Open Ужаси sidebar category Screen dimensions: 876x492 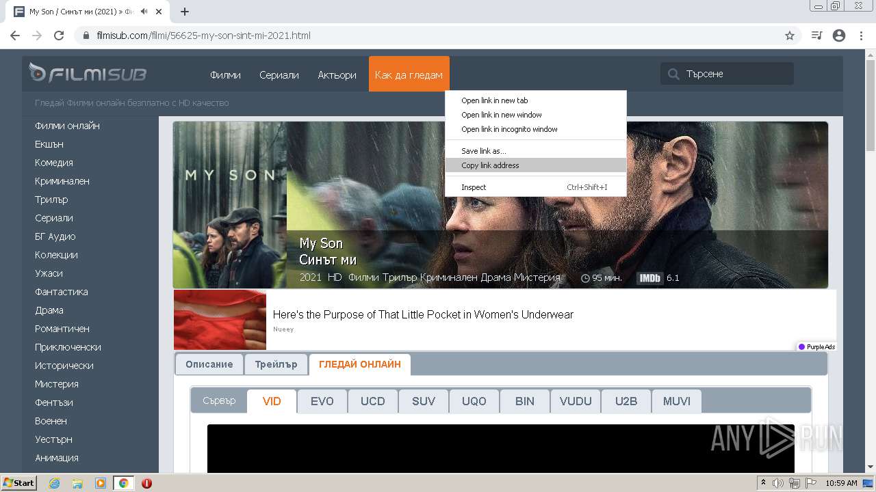pyautogui.click(x=49, y=273)
